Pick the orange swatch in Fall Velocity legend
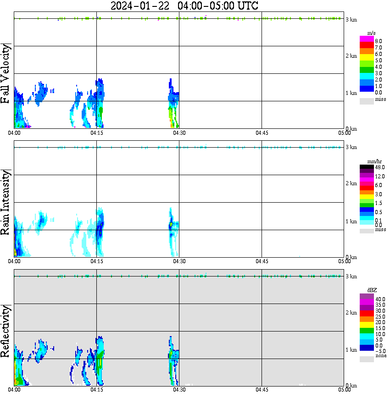The height and width of the screenshot is (398, 390). click(x=367, y=51)
